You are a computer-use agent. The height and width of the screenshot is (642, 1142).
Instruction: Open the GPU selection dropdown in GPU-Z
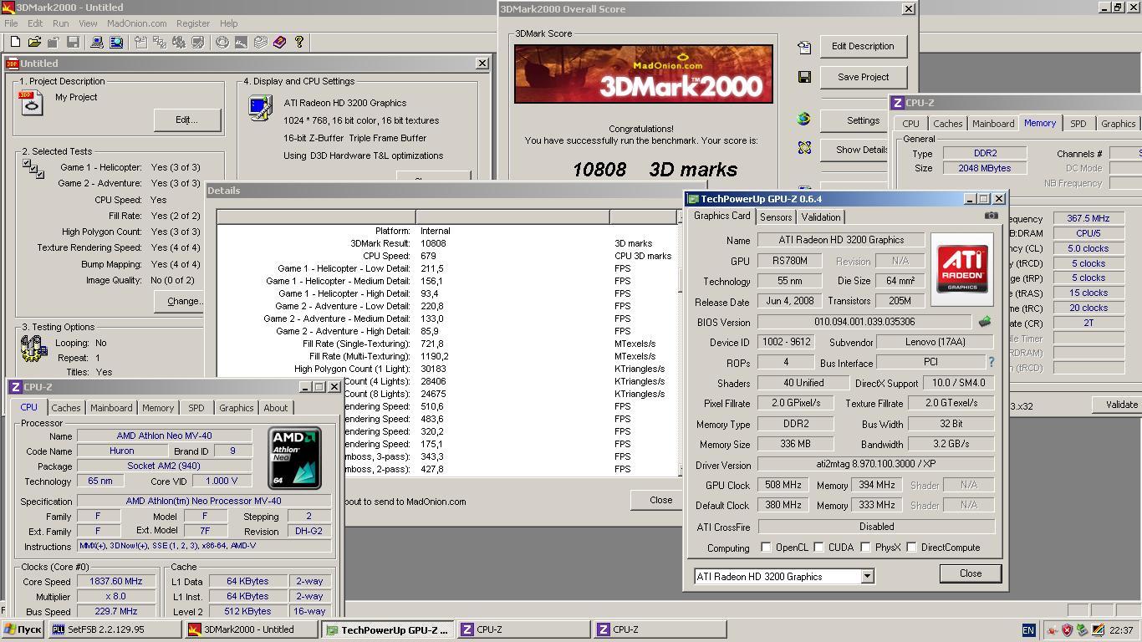(867, 576)
